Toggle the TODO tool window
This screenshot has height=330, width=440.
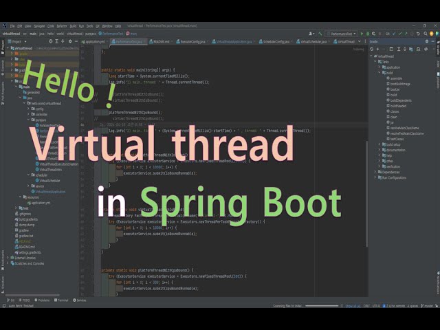pos(25,300)
